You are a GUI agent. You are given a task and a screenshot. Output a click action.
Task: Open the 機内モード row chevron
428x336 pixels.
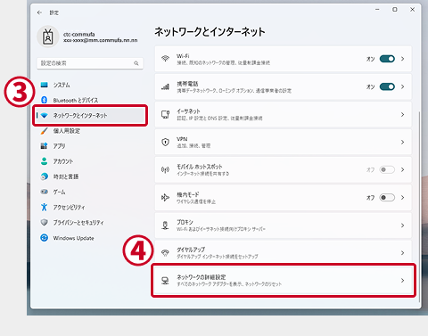click(x=402, y=198)
